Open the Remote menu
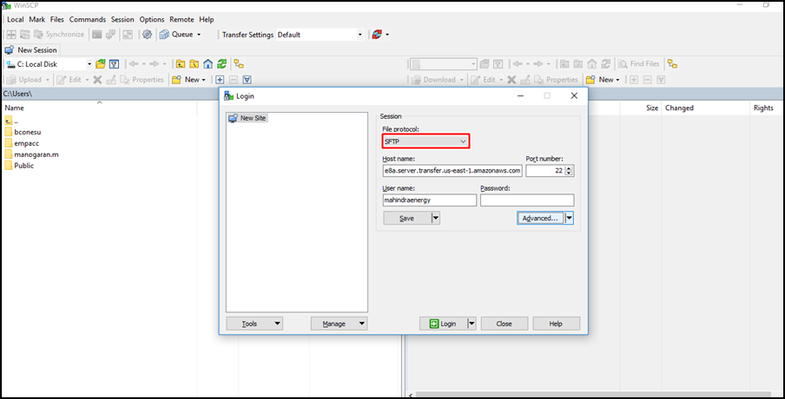Viewport: 785px width, 399px height. click(x=181, y=19)
